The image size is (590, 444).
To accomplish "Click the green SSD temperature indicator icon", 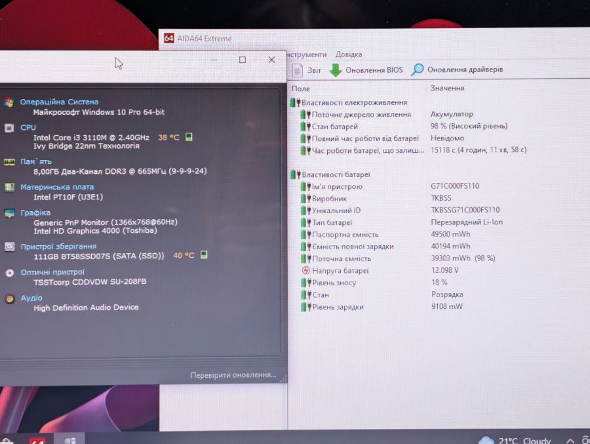I will (204, 255).
